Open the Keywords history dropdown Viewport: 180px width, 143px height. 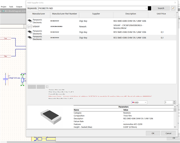146,8
